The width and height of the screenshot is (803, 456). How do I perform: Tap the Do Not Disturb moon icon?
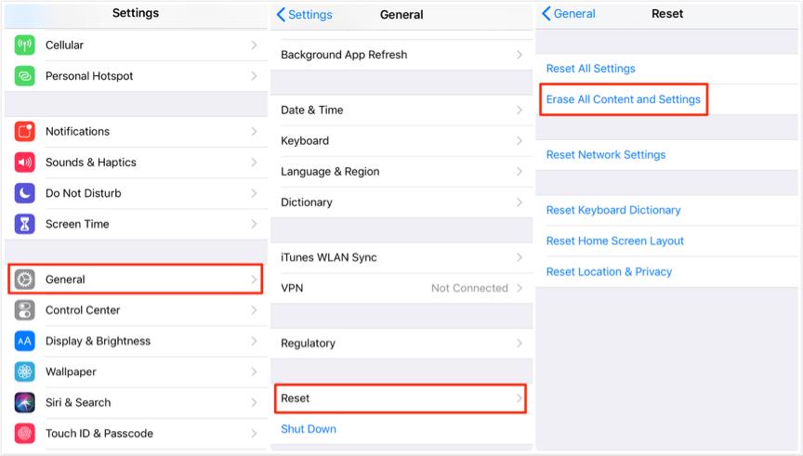click(24, 193)
